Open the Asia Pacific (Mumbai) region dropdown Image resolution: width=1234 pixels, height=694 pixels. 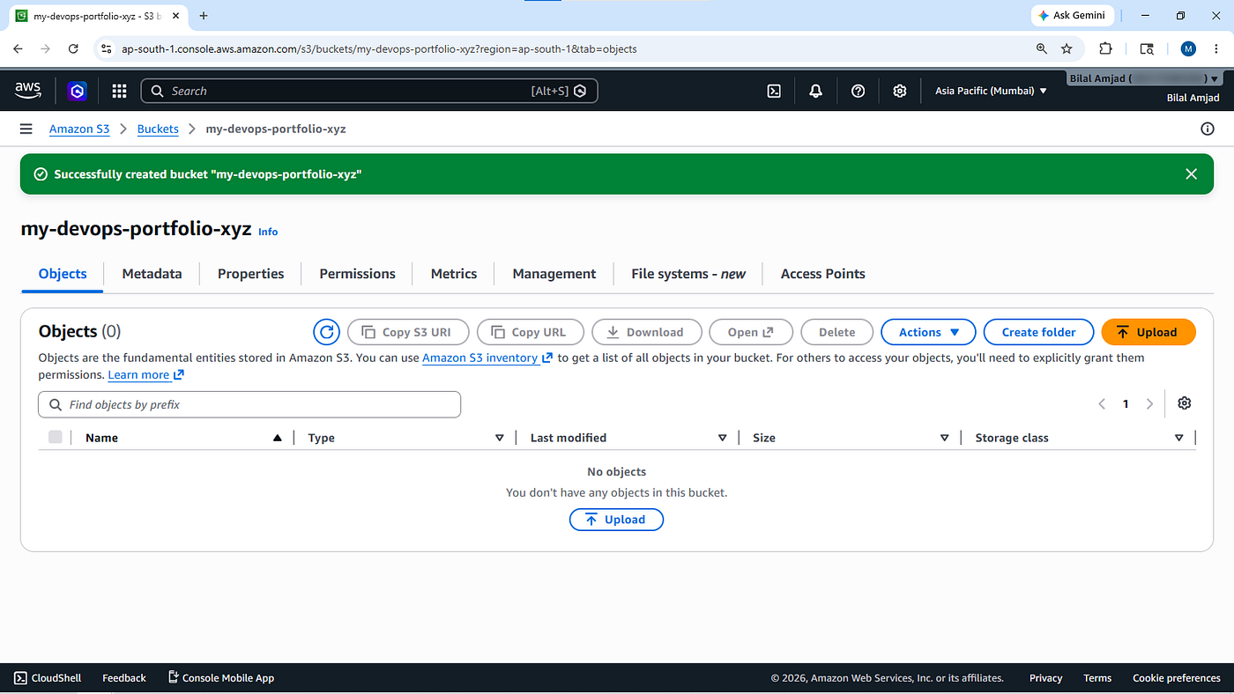click(x=991, y=91)
